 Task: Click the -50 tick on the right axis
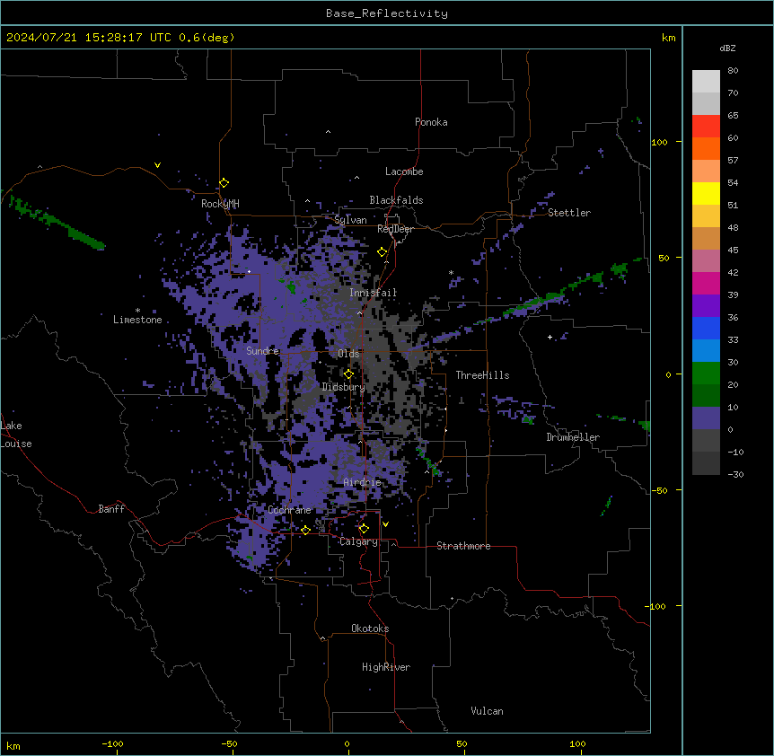tap(659, 490)
